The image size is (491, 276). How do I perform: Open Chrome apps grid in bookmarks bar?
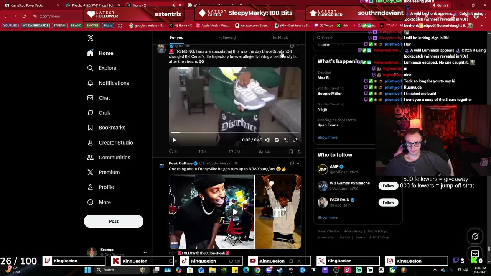120,26
